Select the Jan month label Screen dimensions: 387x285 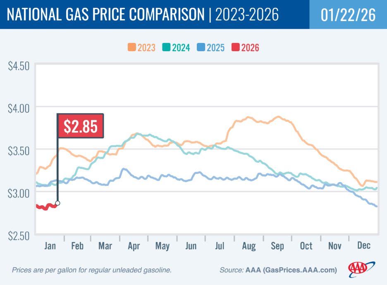50,246
